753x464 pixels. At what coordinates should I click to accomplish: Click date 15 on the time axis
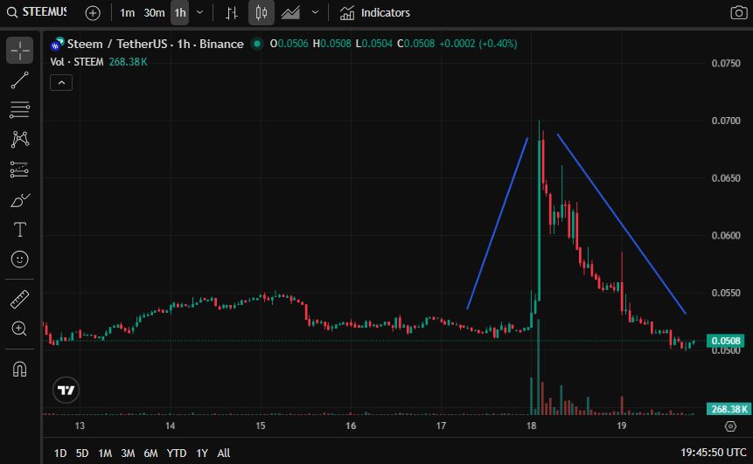tap(261, 426)
